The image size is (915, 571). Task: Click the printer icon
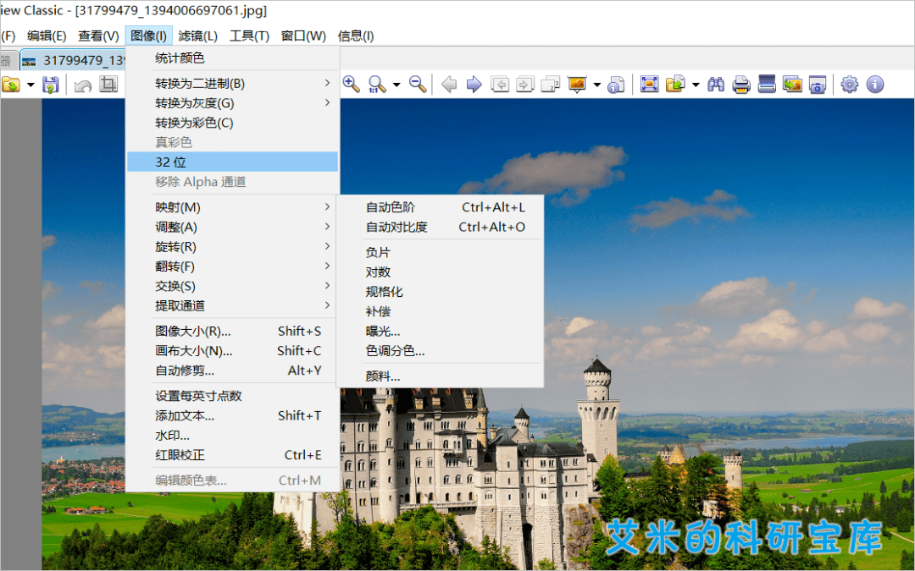[741, 85]
